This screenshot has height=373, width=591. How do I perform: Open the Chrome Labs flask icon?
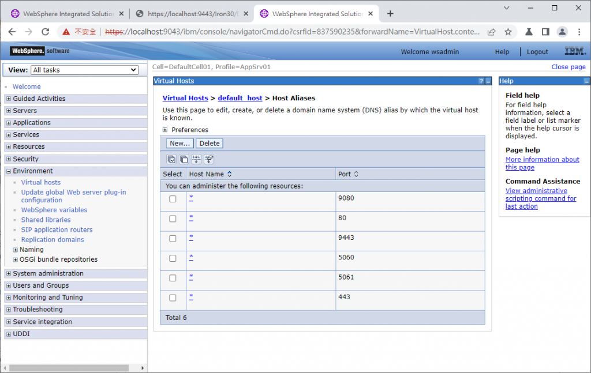pos(529,32)
